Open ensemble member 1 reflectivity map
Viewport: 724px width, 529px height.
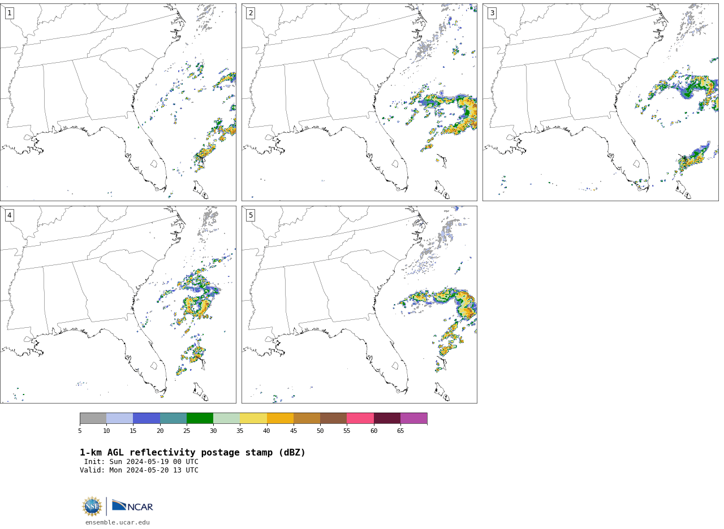(118, 102)
